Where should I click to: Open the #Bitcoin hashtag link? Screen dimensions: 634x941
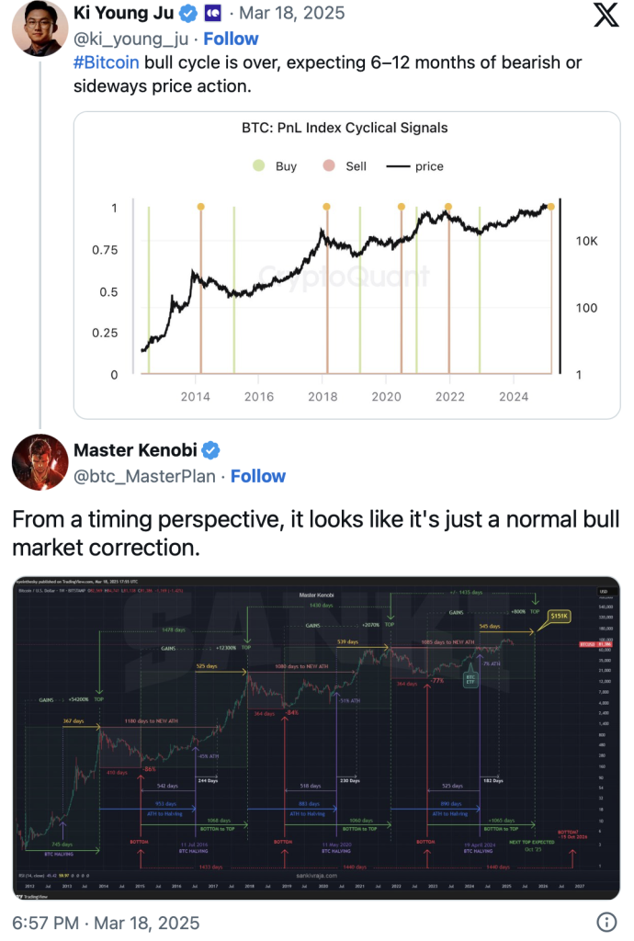[107, 62]
